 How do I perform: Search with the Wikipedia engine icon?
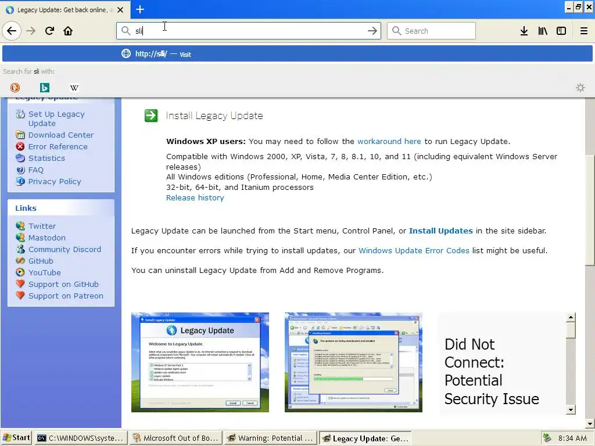coord(74,88)
